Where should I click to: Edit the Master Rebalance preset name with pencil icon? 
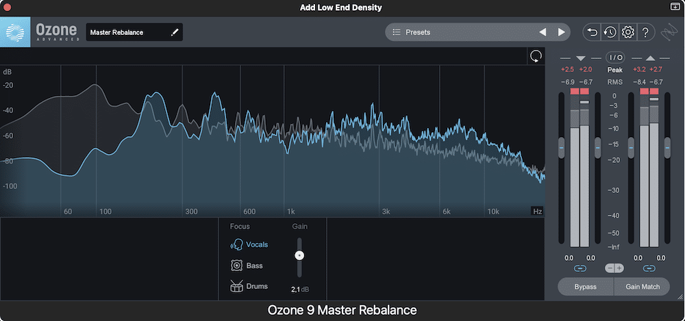click(x=175, y=32)
